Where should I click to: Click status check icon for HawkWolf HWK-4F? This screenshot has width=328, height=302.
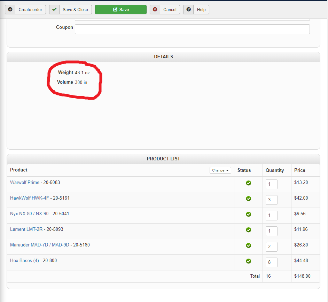pyautogui.click(x=249, y=199)
